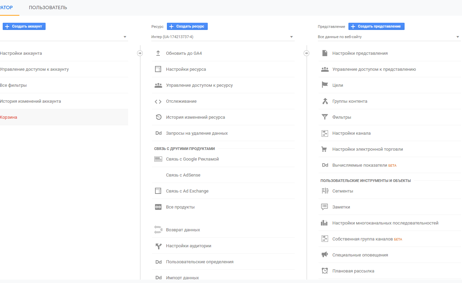
Task: Click the flag icon next to Цели
Action: [x=325, y=85]
